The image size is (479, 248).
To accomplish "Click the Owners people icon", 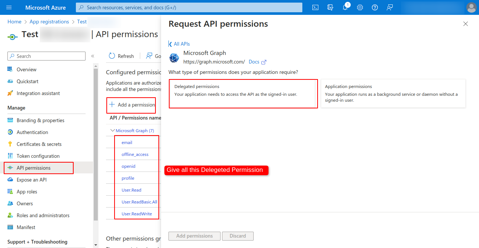I will tap(10, 203).
